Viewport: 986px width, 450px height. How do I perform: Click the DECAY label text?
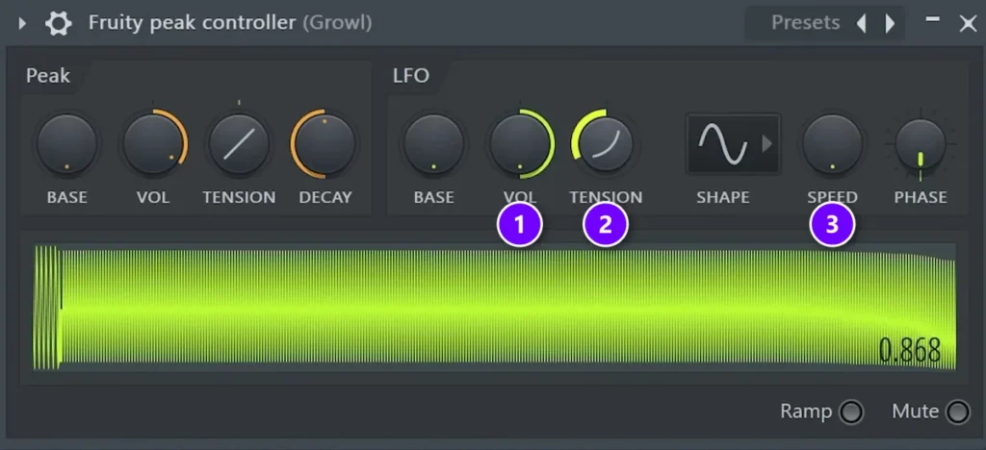pos(325,197)
